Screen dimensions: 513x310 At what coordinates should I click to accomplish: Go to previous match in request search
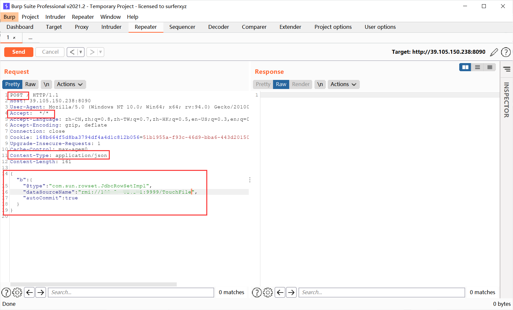29,293
